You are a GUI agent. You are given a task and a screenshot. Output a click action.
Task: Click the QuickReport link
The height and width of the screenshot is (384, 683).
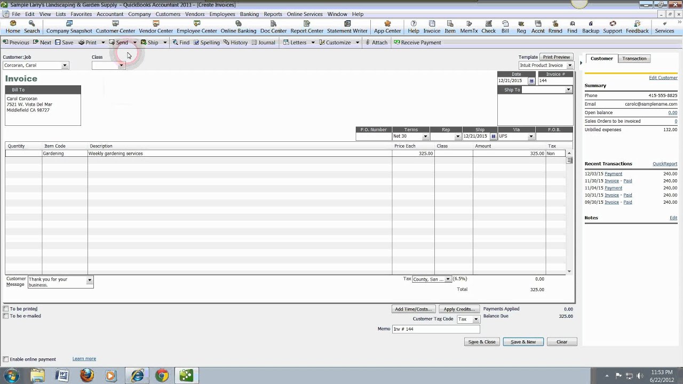(x=665, y=164)
